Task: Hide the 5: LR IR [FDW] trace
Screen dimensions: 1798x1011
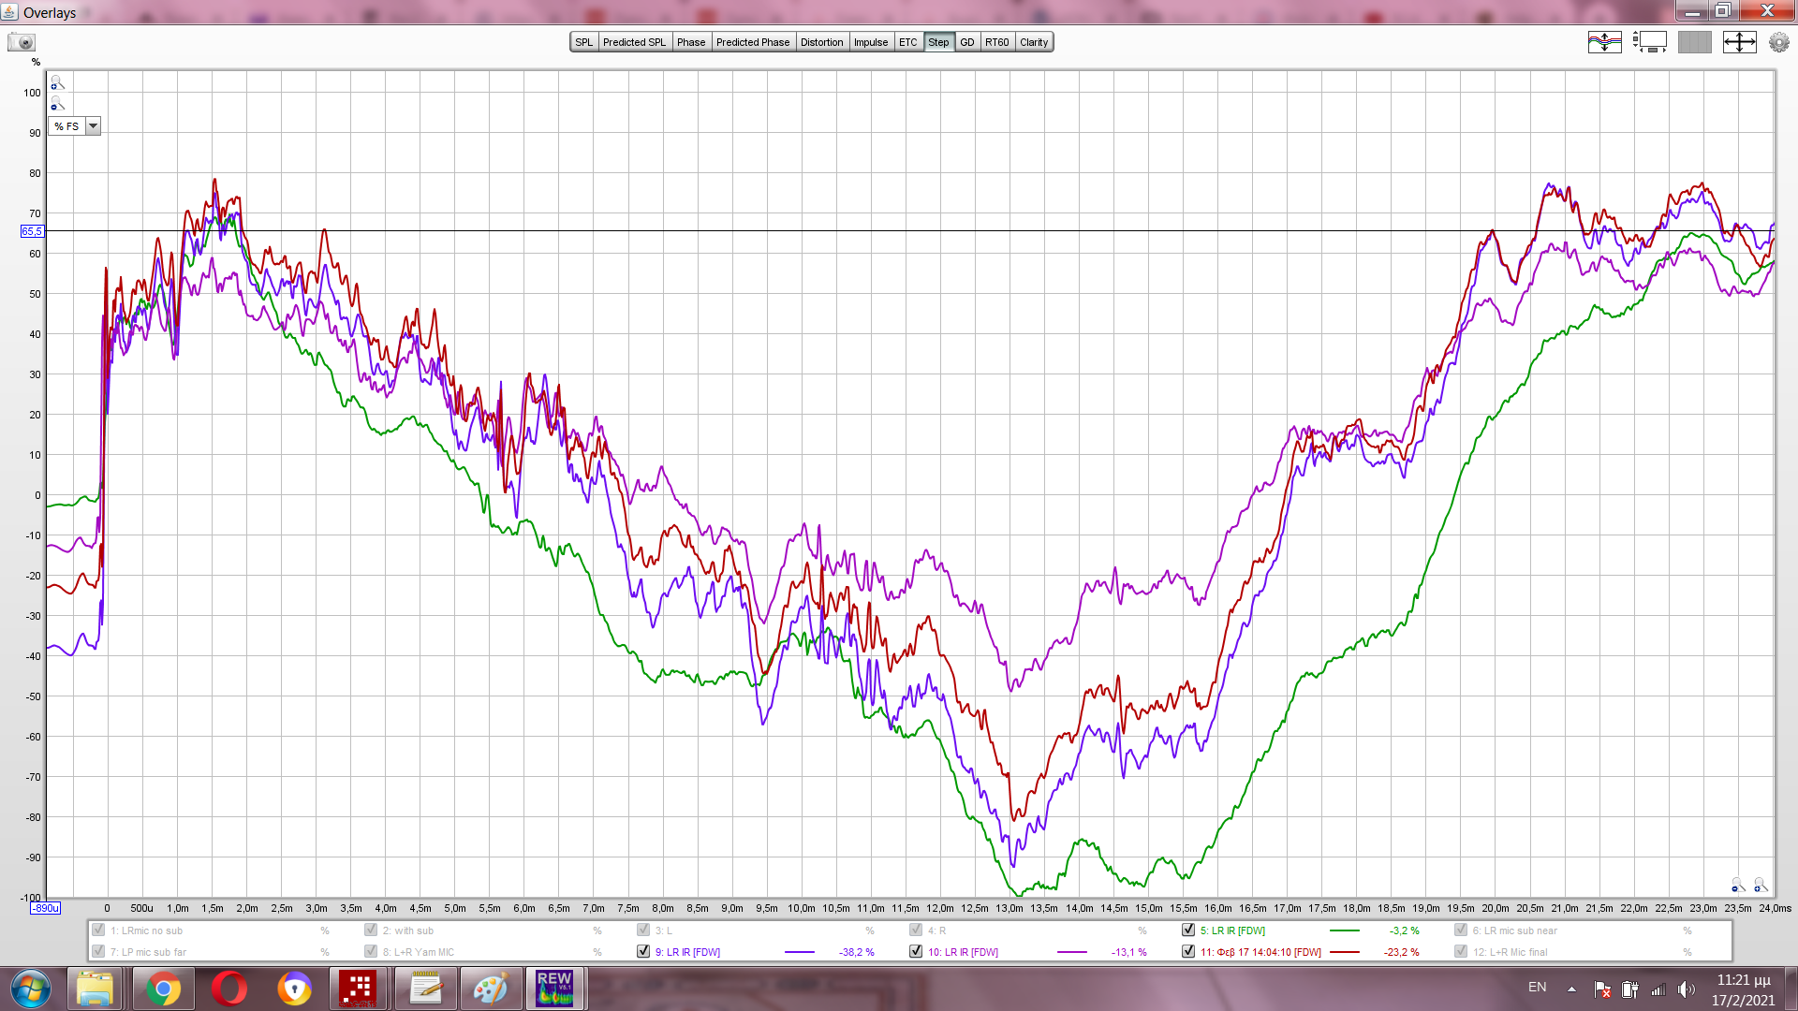Action: [x=1188, y=930]
